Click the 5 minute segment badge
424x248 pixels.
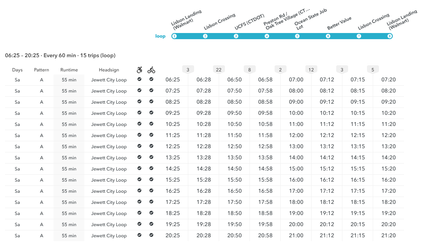(373, 70)
